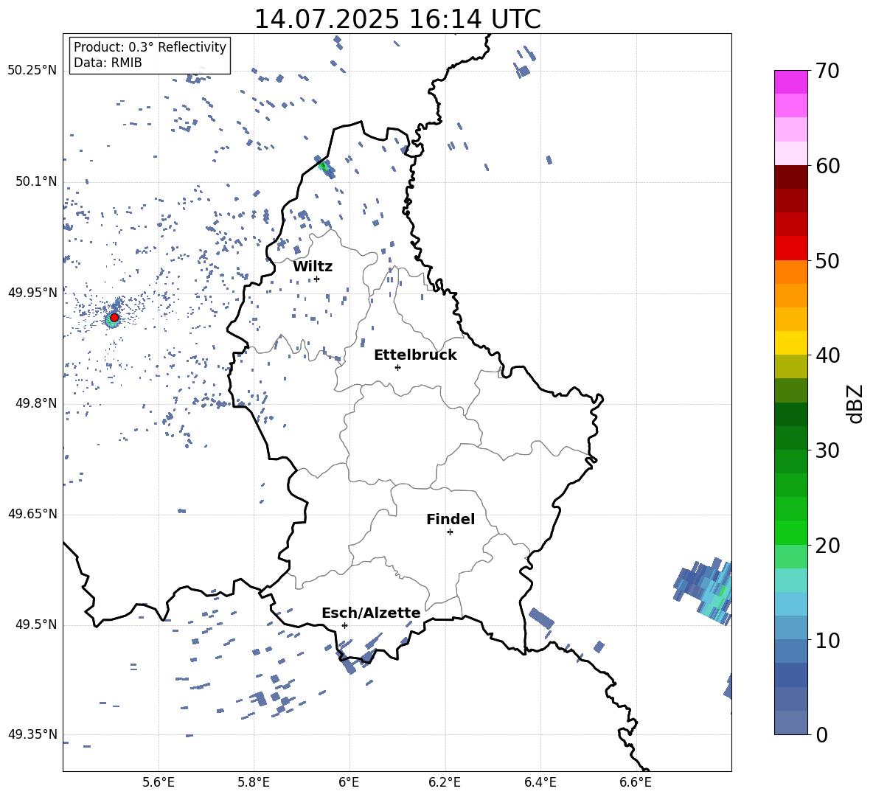Screen dimensions: 873x797
Task: Click the dark maroon colorbar segment below 60
Action: pos(791,177)
